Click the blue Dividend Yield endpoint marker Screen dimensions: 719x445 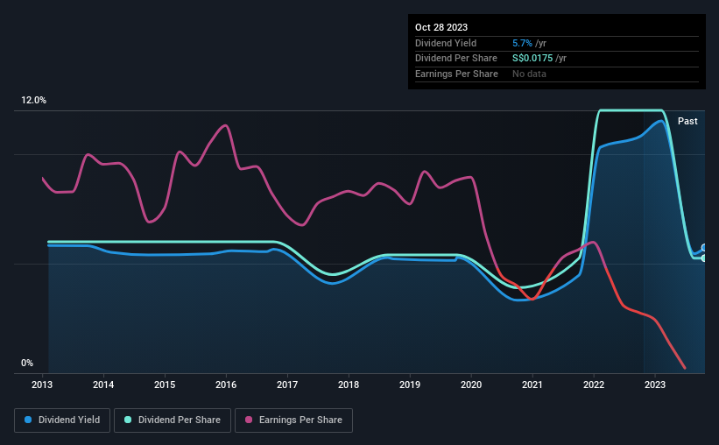(x=704, y=248)
